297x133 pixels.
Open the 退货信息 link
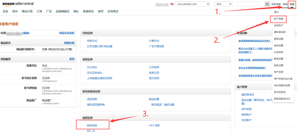click(x=92, y=99)
